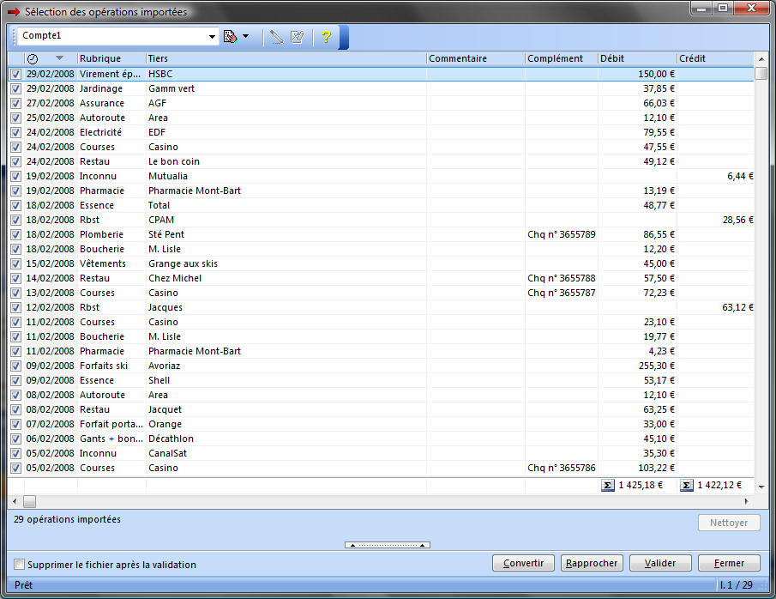This screenshot has height=599, width=776.
Task: Click the pencil edit icon in toolbar
Action: pyautogui.click(x=276, y=37)
